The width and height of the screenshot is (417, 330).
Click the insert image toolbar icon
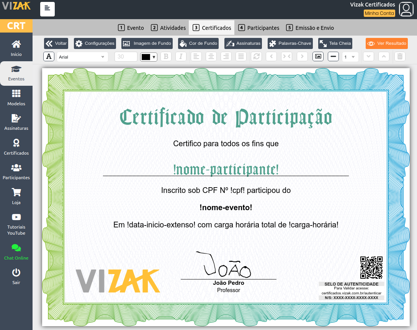point(318,56)
